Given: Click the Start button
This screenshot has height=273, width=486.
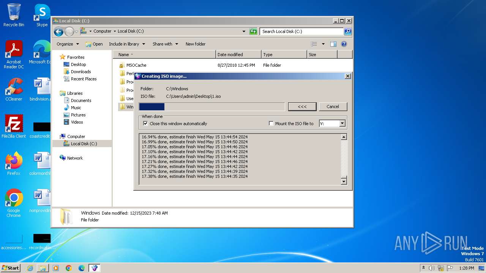Looking at the screenshot, I should 11,268.
